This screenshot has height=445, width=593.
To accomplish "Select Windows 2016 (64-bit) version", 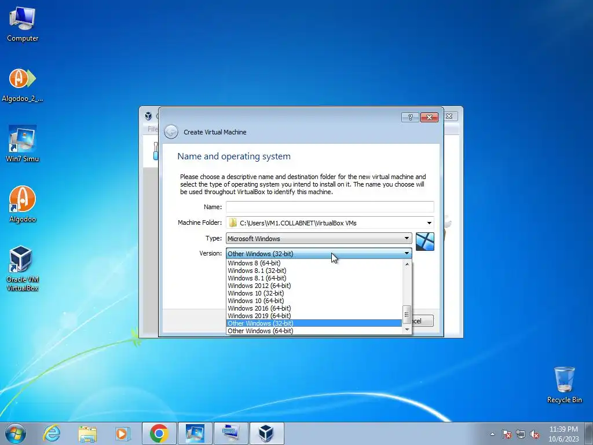I will pos(314,308).
